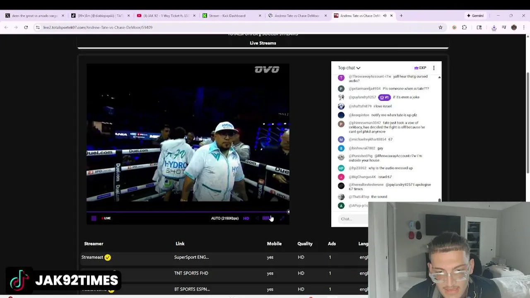Click the #1 member badge next to @guylandry9257
530x298 pixels.
coord(384,97)
